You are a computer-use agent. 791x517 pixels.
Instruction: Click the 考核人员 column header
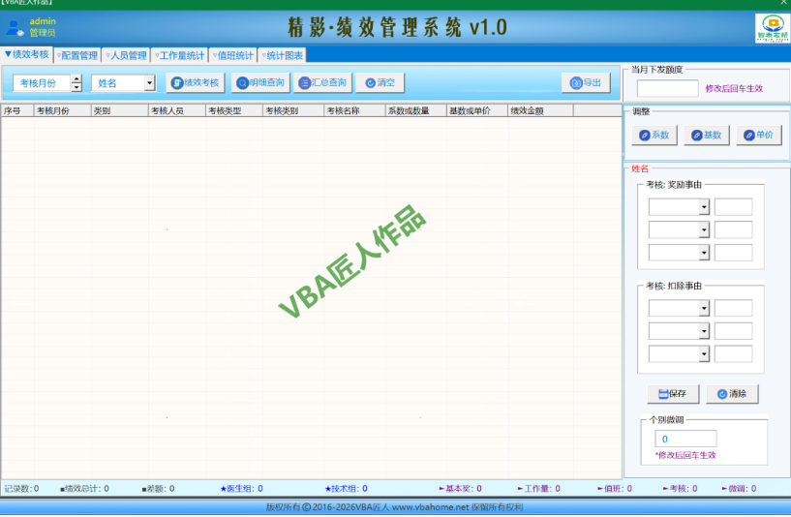pyautogui.click(x=177, y=111)
